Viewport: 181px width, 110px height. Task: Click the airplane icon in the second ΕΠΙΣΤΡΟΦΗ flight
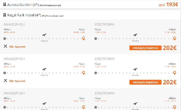coord(135,69)
